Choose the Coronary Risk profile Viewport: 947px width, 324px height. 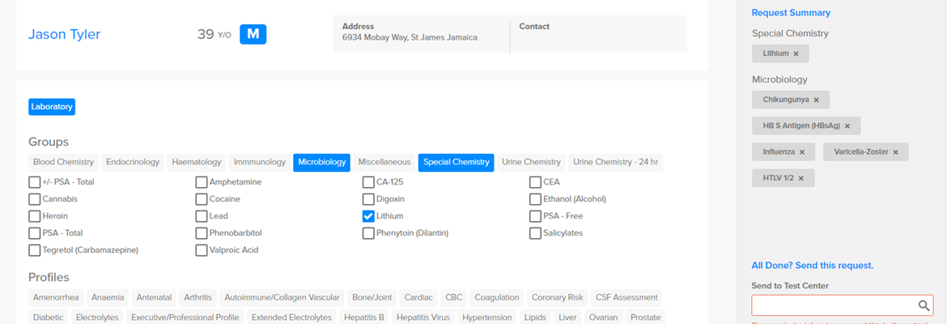[557, 297]
